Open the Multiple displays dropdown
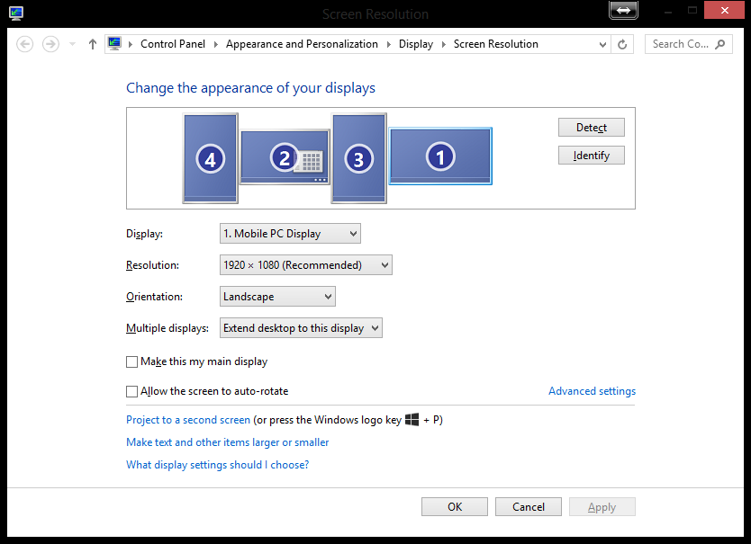This screenshot has width=751, height=544. point(301,327)
